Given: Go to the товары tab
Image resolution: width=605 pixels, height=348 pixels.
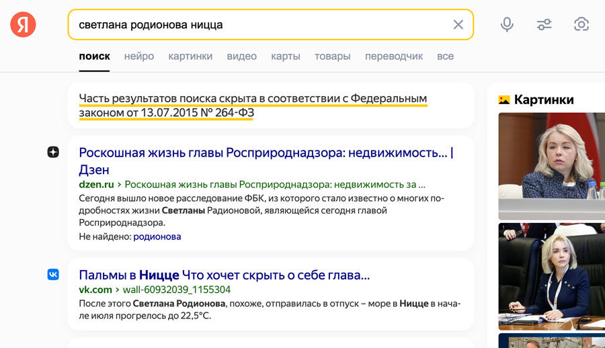Looking at the screenshot, I should [x=333, y=56].
